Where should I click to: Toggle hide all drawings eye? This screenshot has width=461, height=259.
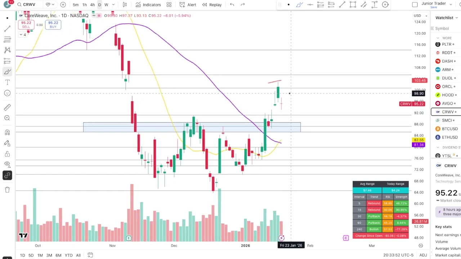(7, 164)
